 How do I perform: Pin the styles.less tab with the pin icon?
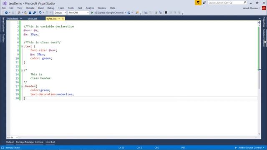point(59,18)
